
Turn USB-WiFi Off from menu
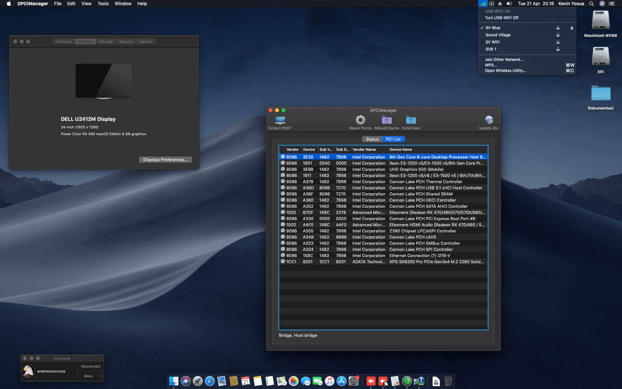pos(501,18)
